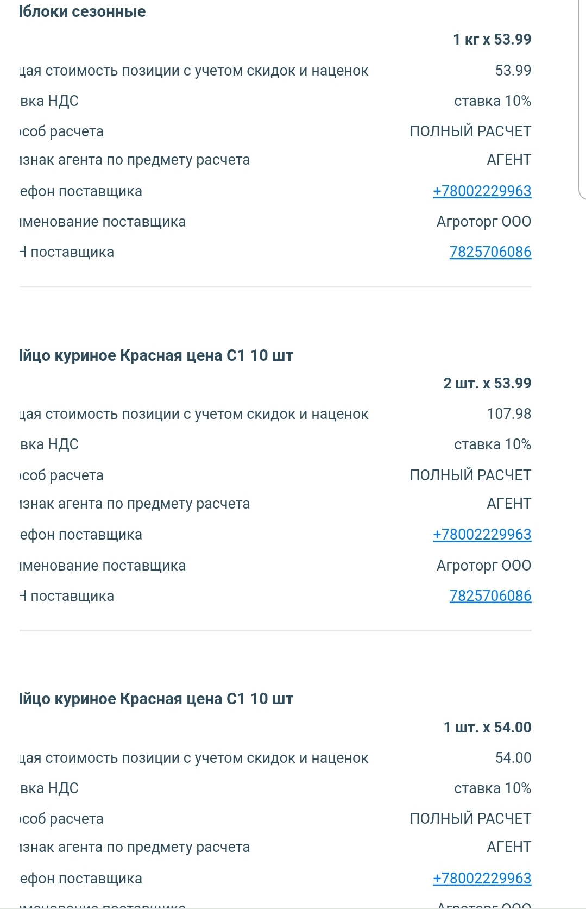
Task: Click ПОЛНЫЙ РАСЧЕТ value for Яблоки сезонные
Action: tap(470, 131)
